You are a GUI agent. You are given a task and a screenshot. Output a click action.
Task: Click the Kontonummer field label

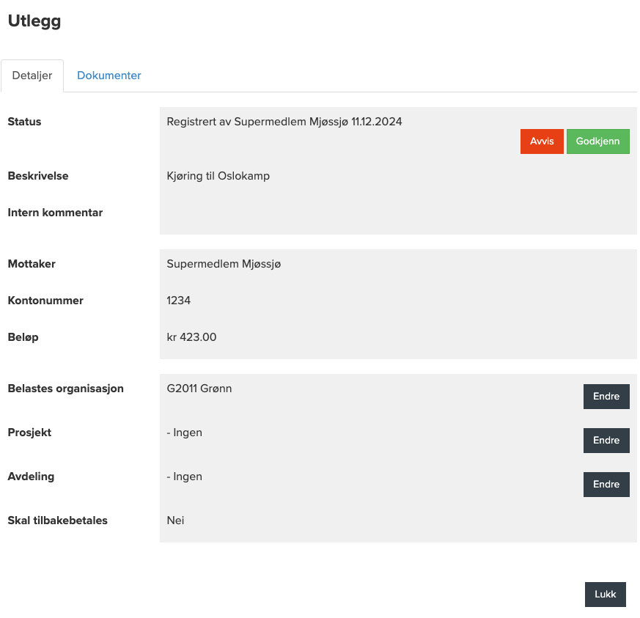(x=45, y=301)
